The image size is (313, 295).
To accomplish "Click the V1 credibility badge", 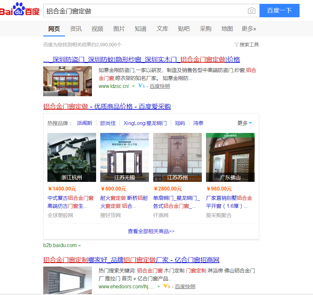I will pos(141,86).
